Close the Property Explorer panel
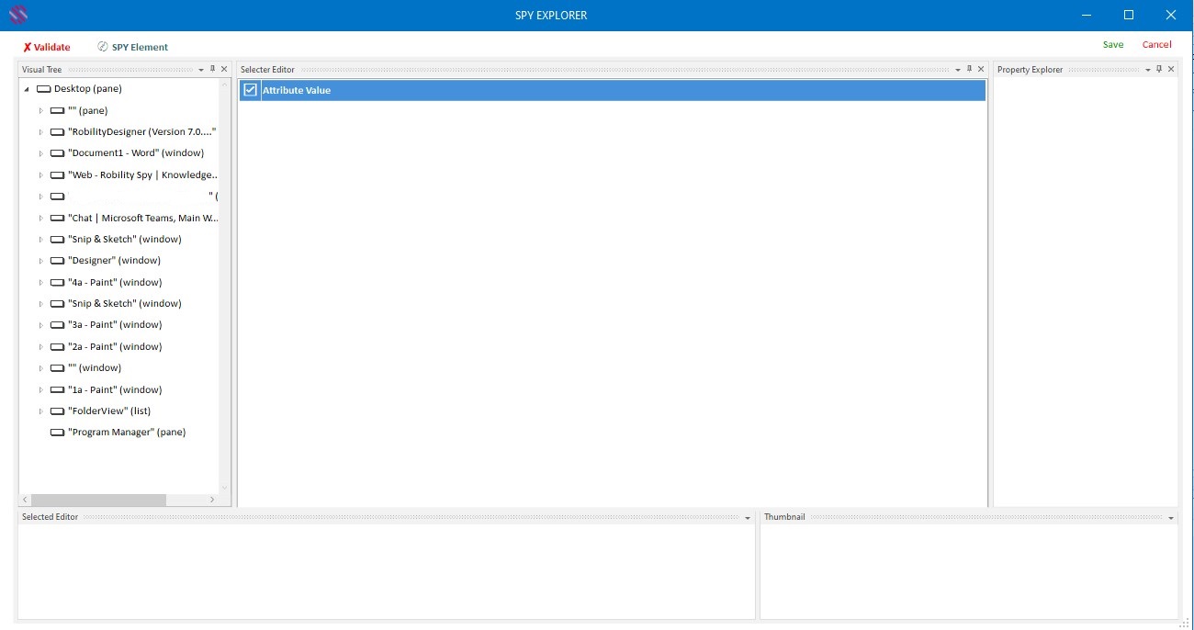Screen dimensions: 1194x630 pyautogui.click(x=1171, y=69)
